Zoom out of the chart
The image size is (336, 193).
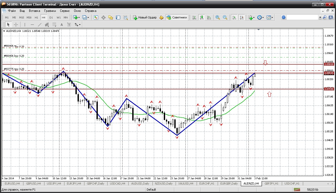click(225, 17)
